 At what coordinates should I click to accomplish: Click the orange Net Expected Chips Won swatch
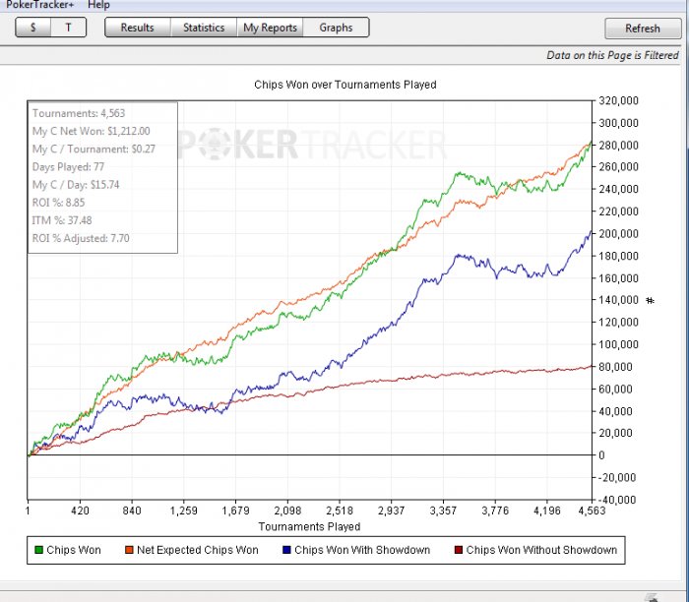pyautogui.click(x=129, y=550)
